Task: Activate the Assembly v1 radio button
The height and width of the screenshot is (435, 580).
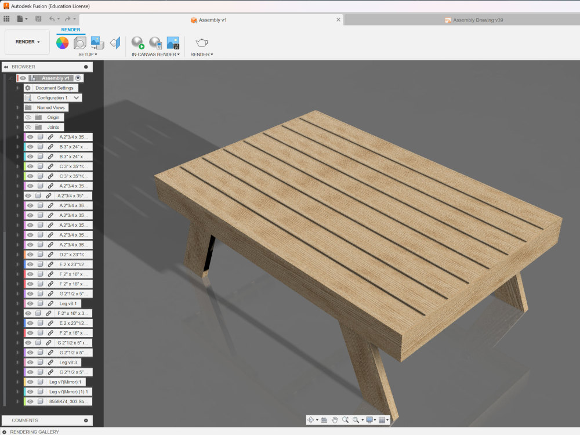Action: 78,78
